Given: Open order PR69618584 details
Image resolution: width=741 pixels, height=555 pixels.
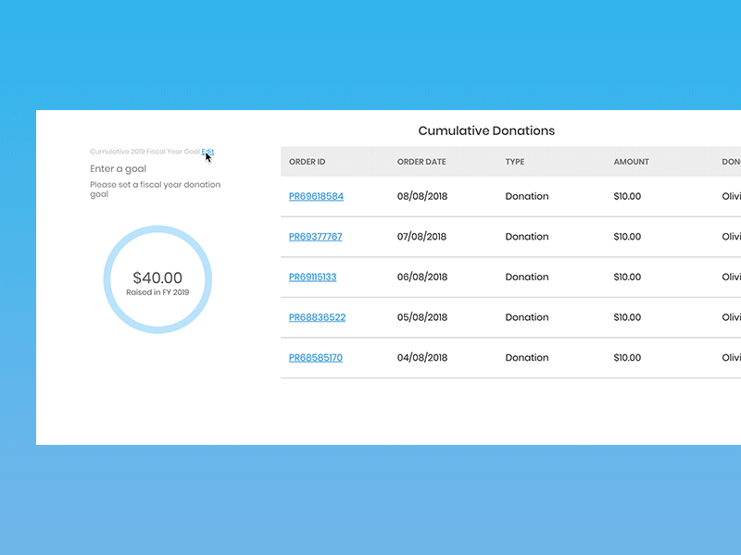Looking at the screenshot, I should (x=315, y=196).
